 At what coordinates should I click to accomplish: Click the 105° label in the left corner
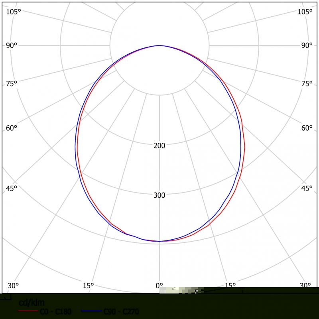coord(14,12)
